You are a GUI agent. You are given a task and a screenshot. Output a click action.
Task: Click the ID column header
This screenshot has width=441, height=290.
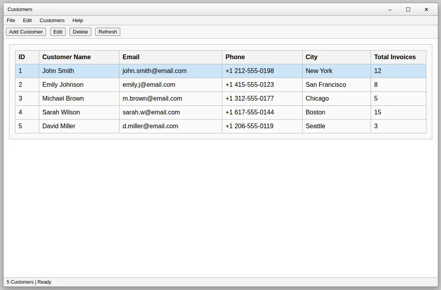(x=22, y=57)
